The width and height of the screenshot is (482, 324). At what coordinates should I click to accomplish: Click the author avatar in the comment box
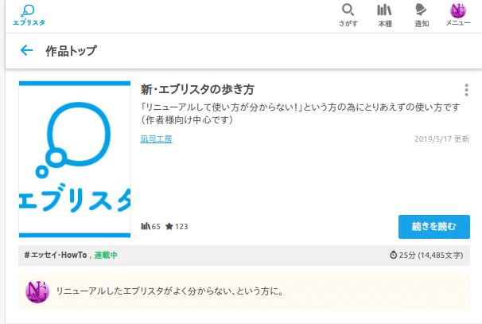37,291
